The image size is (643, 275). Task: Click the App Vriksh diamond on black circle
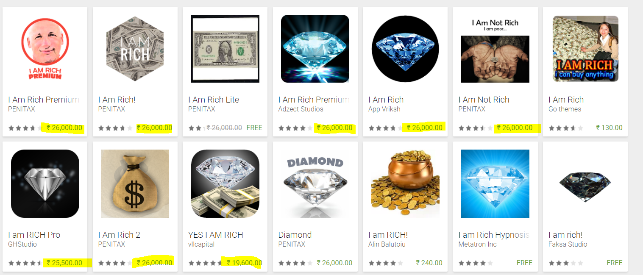[x=405, y=49]
